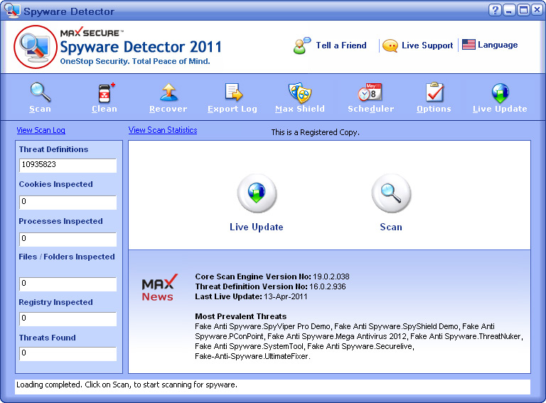Image resolution: width=546 pixels, height=403 pixels.
Task: Close the Spyware Detector window
Action: pyautogui.click(x=537, y=10)
